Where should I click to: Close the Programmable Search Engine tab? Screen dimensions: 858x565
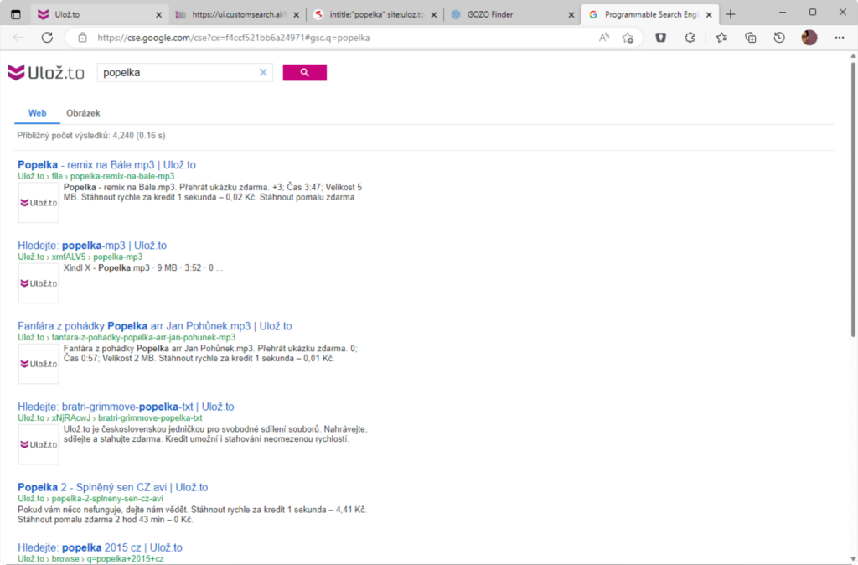pyautogui.click(x=709, y=15)
